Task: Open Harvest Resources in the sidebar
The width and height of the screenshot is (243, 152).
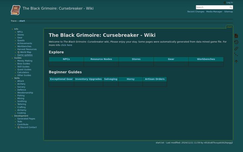Action: click(x=27, y=49)
